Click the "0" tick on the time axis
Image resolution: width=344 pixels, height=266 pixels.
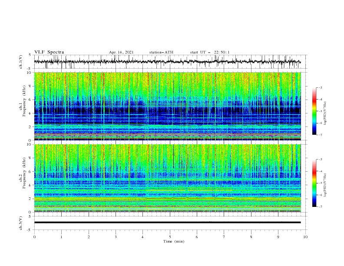click(34, 237)
